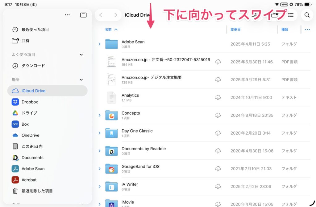Open the list view options icon
The image size is (316, 207).
290,15
